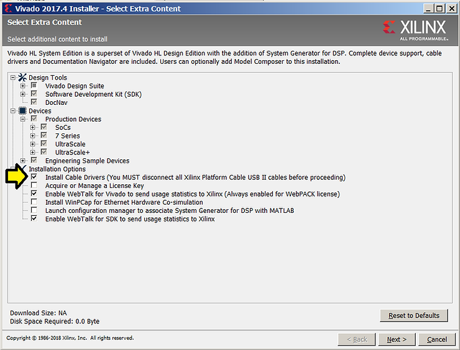Image resolution: width=460 pixels, height=350 pixels.
Task: Disable WebTalk for SDK checkbox
Action: click(x=34, y=218)
